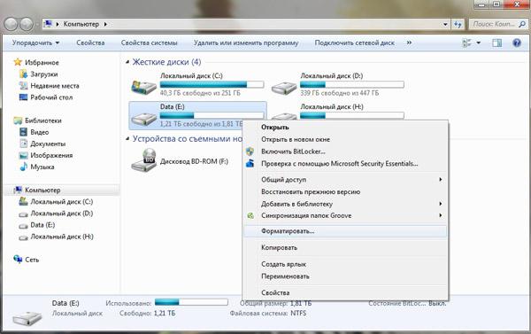Collapse the Устройства со съемными носителями group
Viewport: 531px width, 334px height.
pos(127,139)
